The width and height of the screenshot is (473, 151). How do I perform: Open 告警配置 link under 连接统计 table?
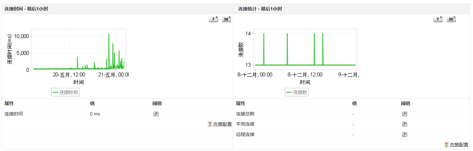[459, 145]
